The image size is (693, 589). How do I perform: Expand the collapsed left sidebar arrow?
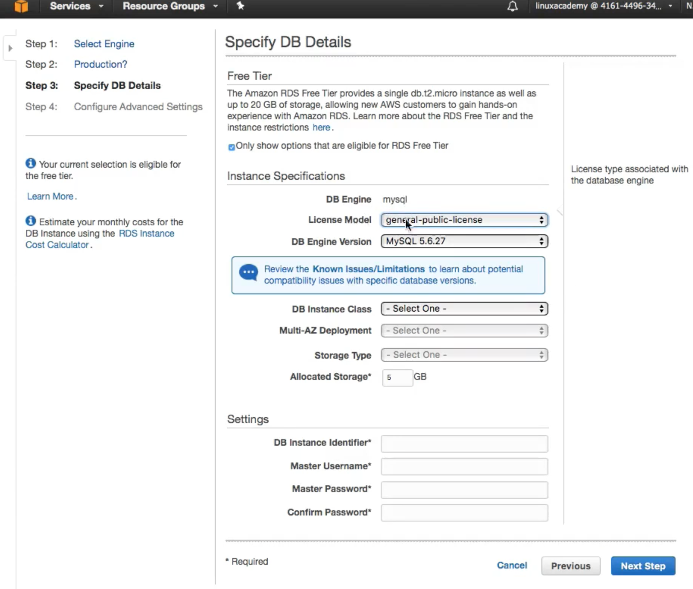point(10,48)
